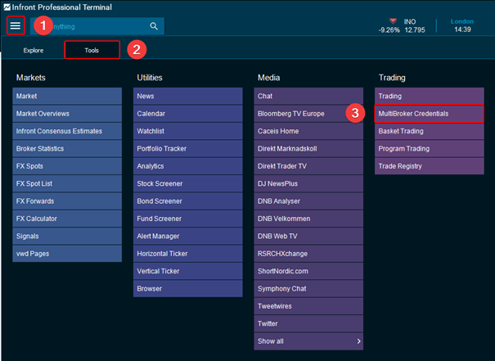This screenshot has width=495, height=361.
Task: Open the Trading tool
Action: pyautogui.click(x=430, y=96)
